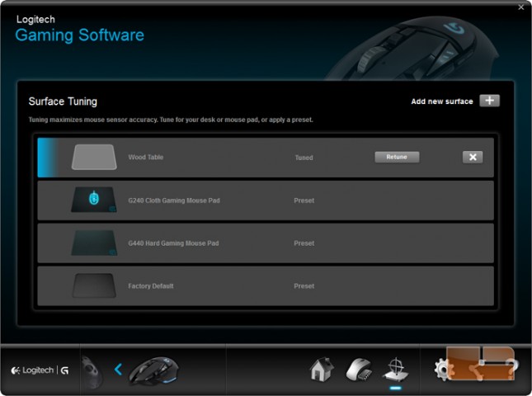
Task: Click the Tuned status of Wood Table
Action: point(304,158)
